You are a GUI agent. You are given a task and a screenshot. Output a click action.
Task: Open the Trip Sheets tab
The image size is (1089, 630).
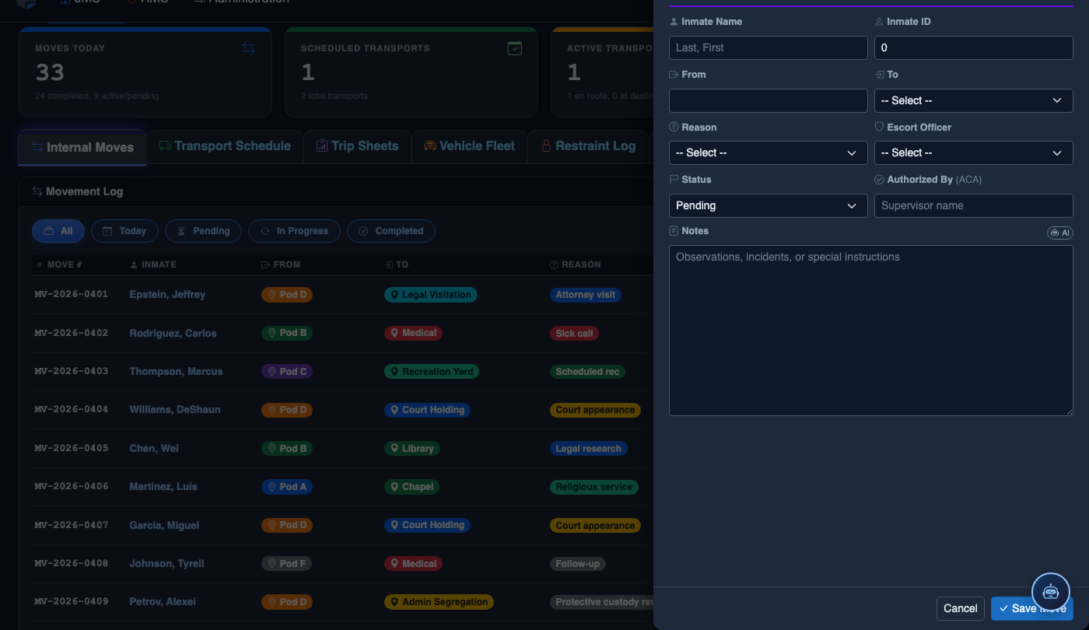point(357,146)
